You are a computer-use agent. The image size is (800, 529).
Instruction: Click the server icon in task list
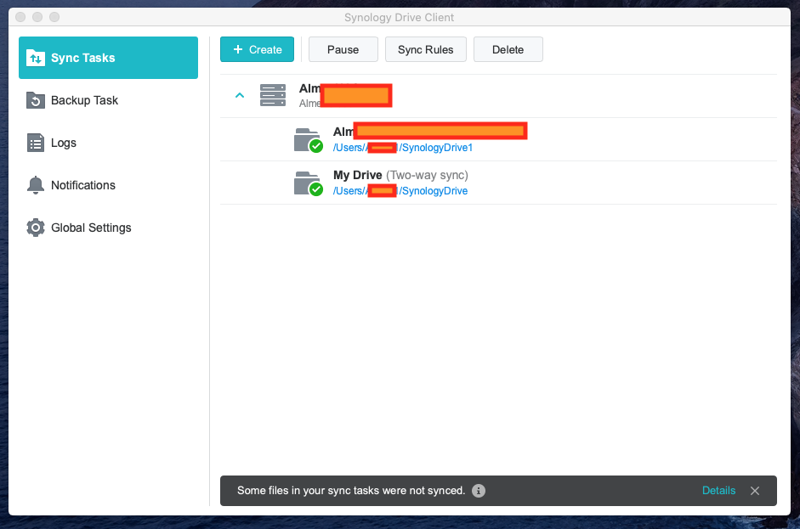pyautogui.click(x=273, y=95)
